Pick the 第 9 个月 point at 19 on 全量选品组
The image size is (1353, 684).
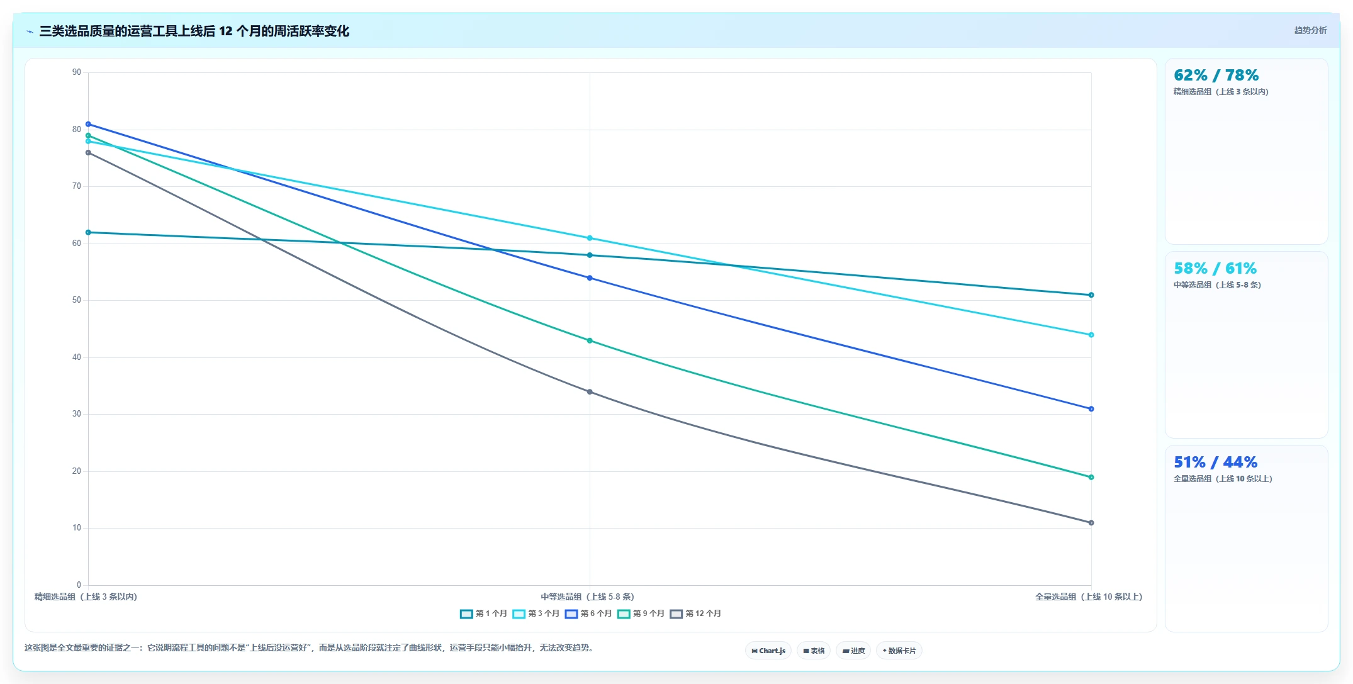click(x=1091, y=477)
